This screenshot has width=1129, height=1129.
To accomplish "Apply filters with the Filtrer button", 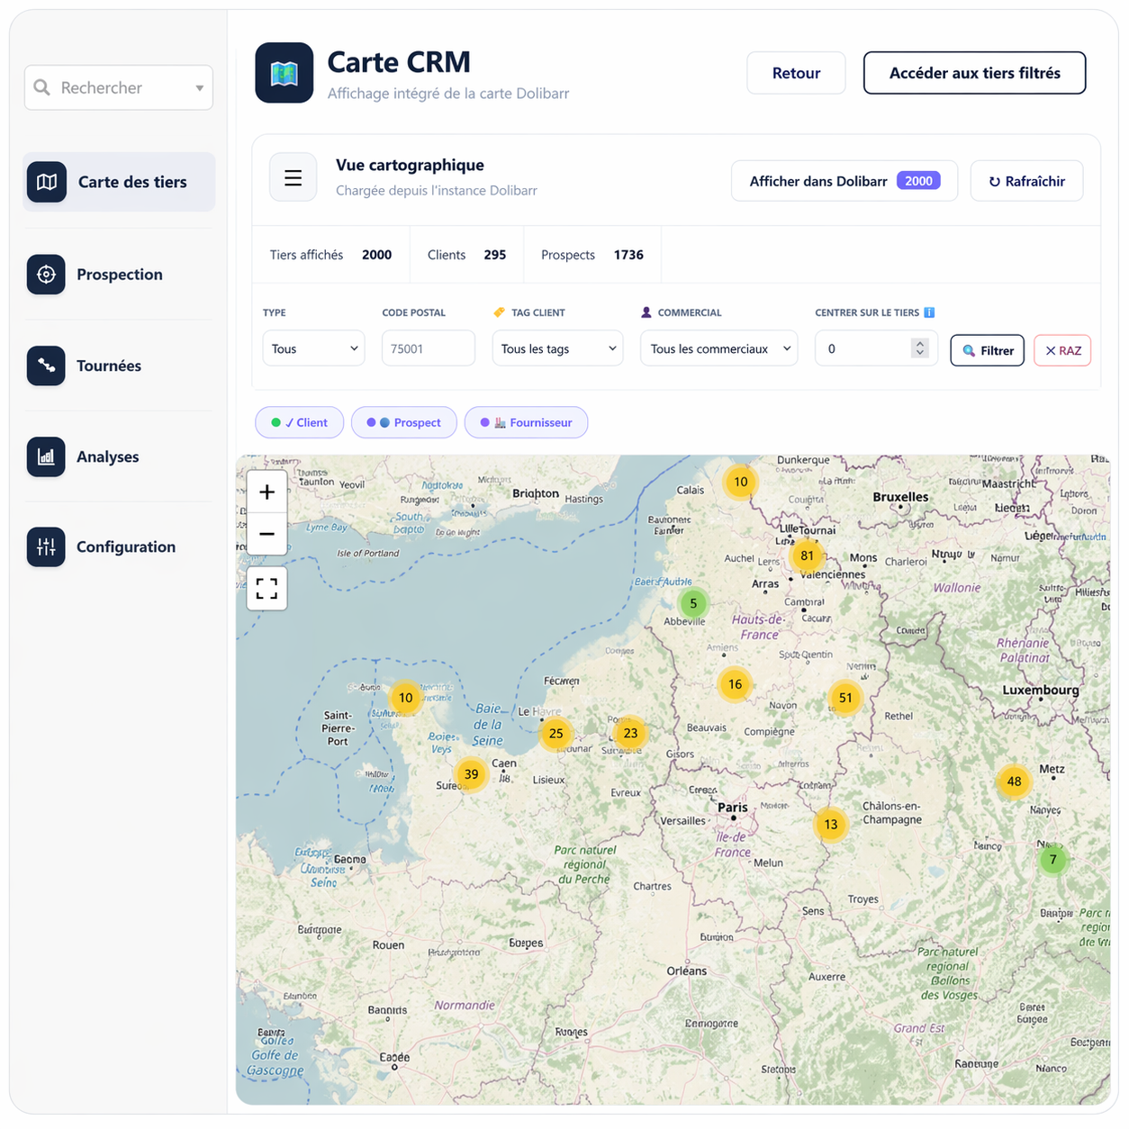I will (x=988, y=350).
